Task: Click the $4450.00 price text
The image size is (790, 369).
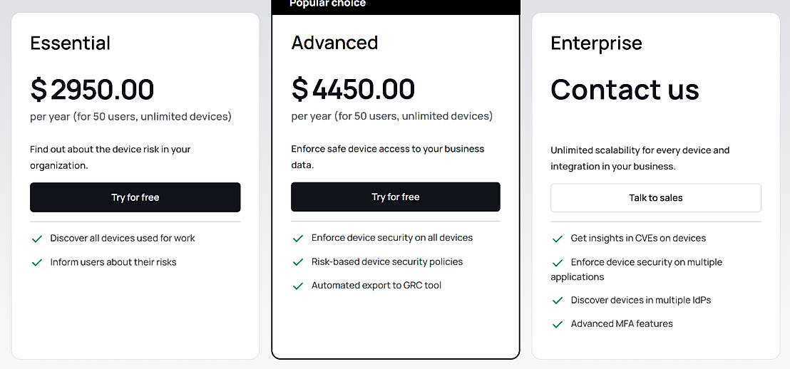Action: [x=353, y=90]
